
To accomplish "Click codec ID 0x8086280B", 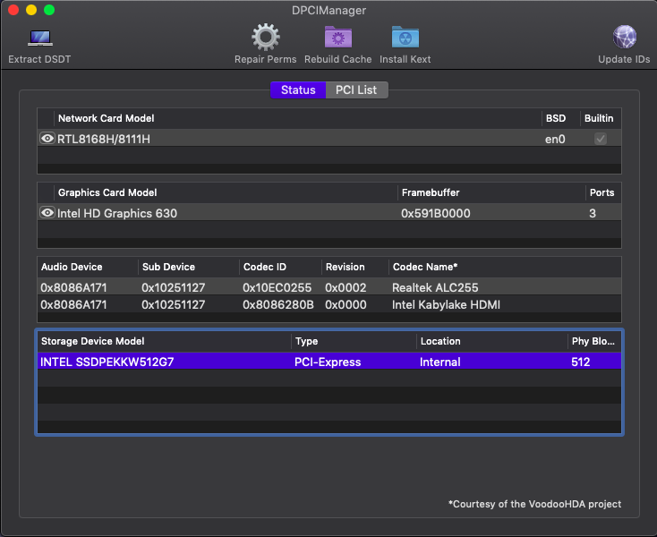I will pyautogui.click(x=278, y=304).
